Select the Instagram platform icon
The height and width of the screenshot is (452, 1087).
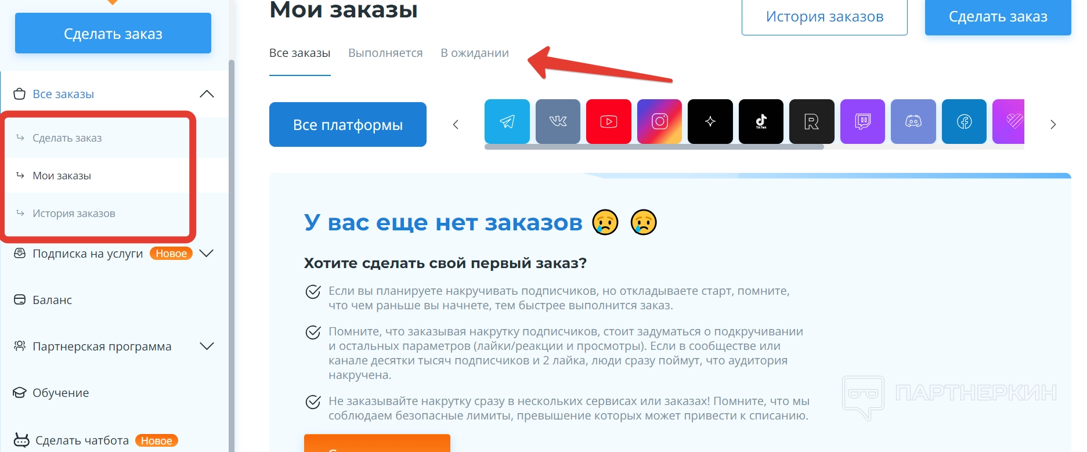point(659,121)
